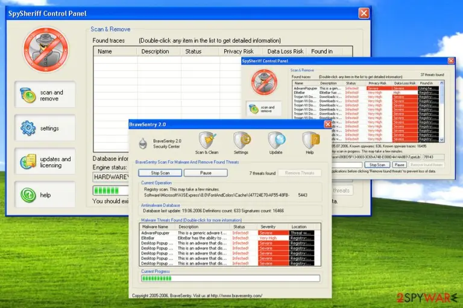Open scan and remove in large SpySheriff panel
Screen dimensions: 463x308
tap(45, 95)
